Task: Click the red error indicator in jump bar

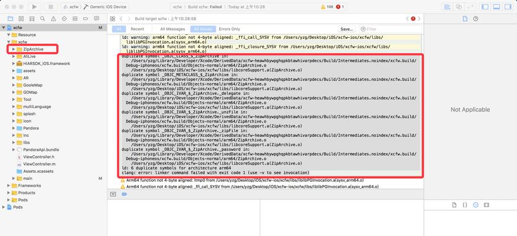Action: point(413,19)
